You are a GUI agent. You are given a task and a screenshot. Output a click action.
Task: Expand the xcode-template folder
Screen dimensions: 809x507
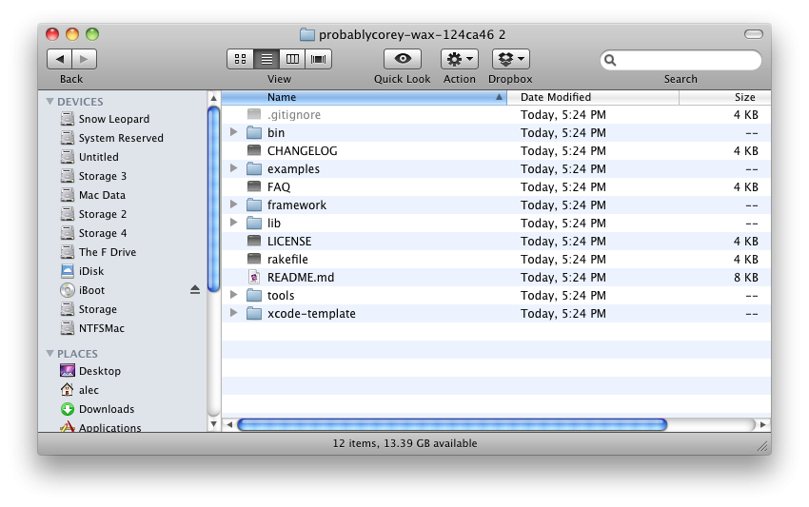point(234,313)
